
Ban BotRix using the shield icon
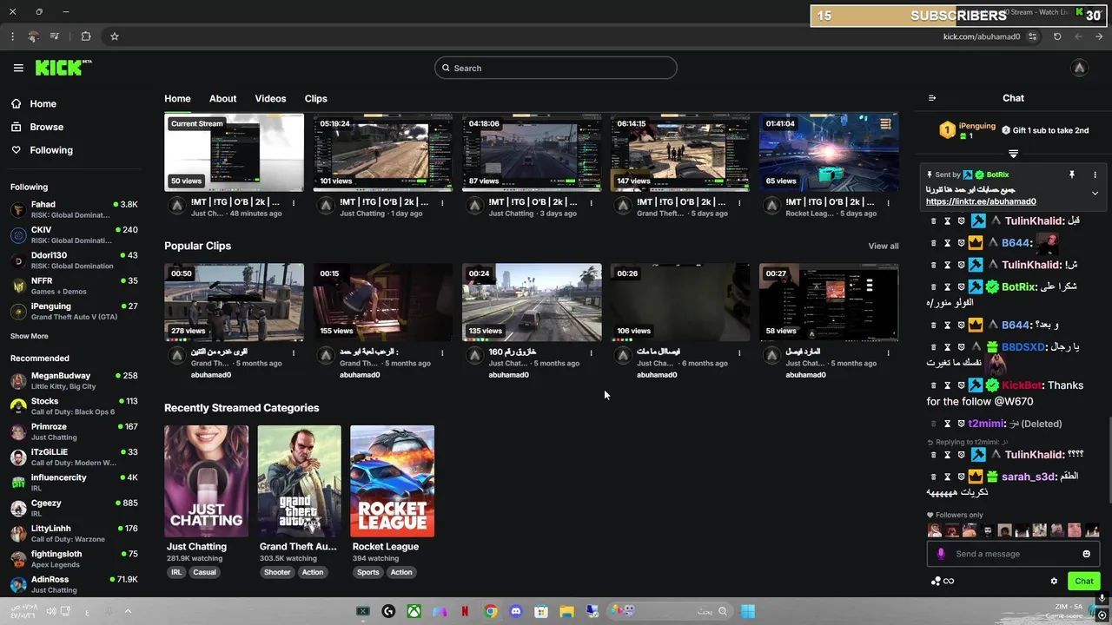962,286
